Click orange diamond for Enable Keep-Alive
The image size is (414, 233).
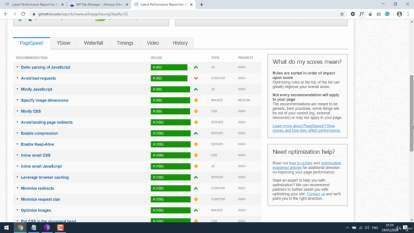pos(196,144)
